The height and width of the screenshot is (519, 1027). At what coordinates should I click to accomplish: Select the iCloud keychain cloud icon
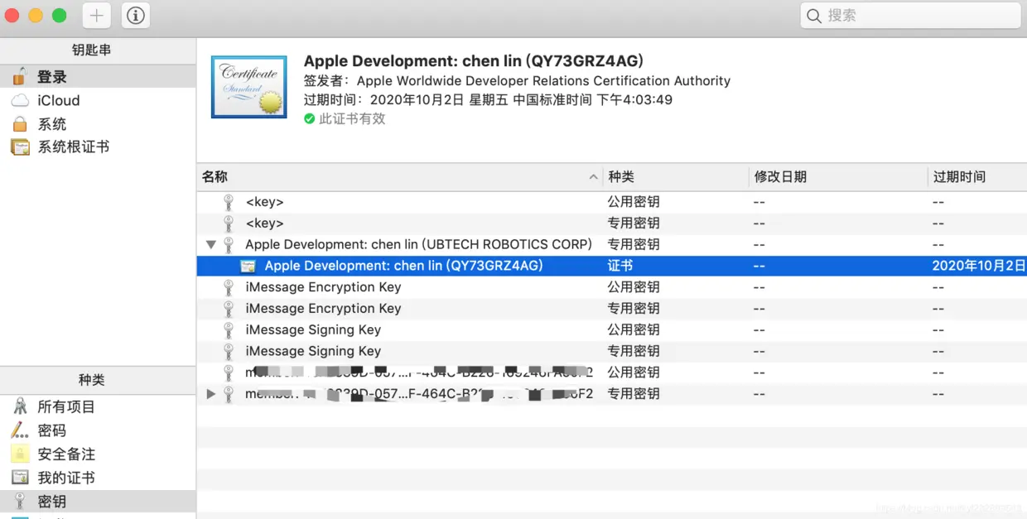point(20,100)
